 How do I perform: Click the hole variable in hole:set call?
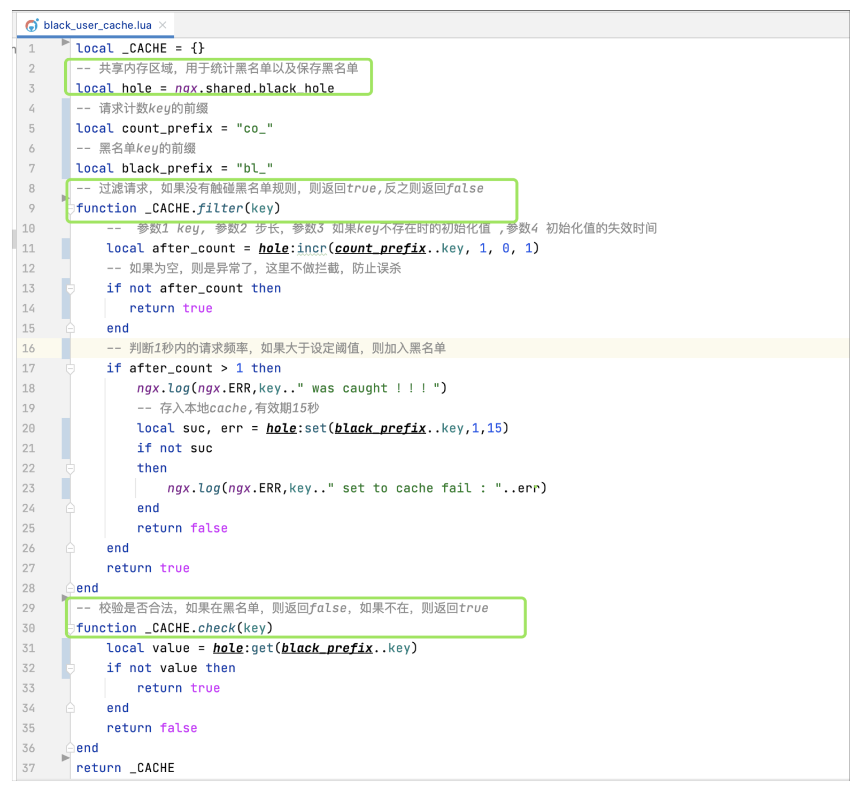point(281,428)
